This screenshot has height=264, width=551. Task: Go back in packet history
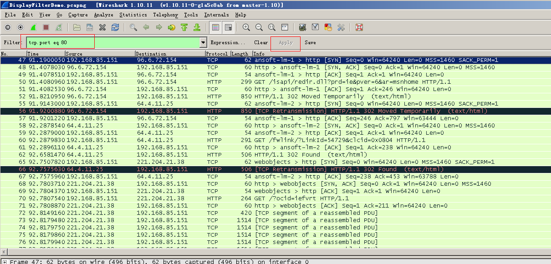tap(146, 27)
